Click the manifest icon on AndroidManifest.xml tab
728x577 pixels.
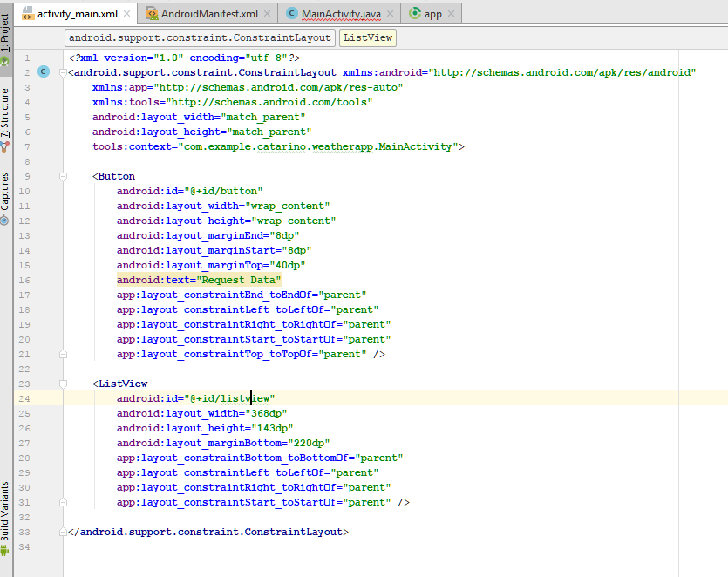tap(153, 14)
